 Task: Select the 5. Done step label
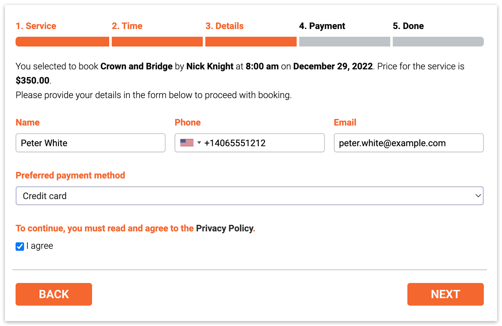[x=408, y=26]
